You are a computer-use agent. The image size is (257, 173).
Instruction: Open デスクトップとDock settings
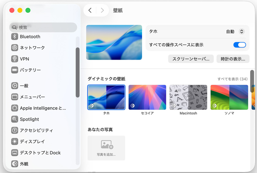click(x=42, y=152)
